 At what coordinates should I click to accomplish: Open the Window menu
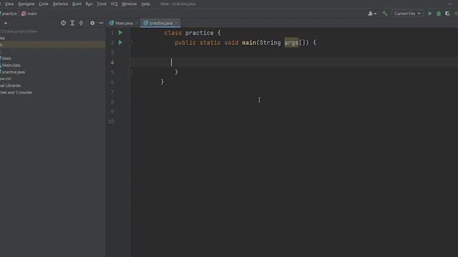coord(129,4)
